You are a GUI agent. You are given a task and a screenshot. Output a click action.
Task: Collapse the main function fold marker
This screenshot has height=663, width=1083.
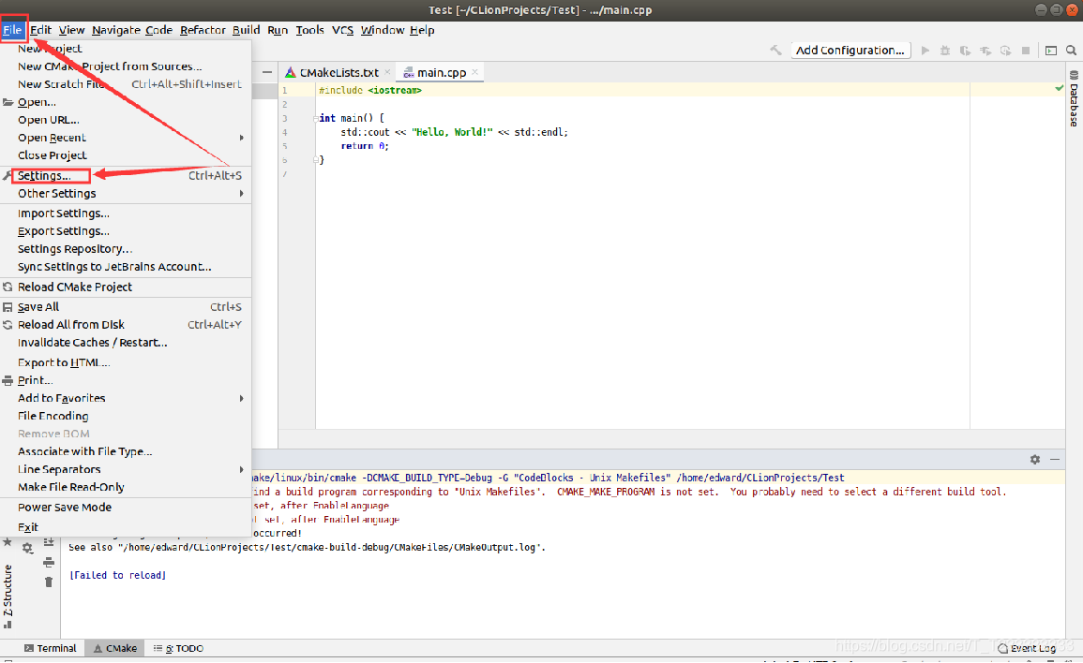coord(316,119)
